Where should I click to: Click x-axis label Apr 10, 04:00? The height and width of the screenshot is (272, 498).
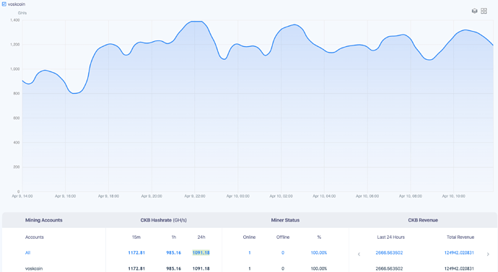click(324, 196)
